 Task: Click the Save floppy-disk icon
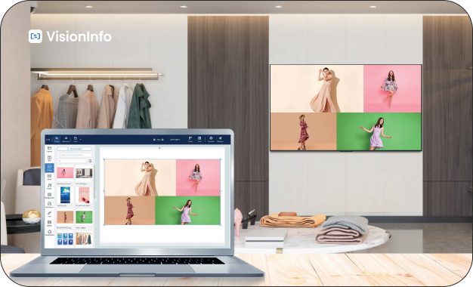pyautogui.click(x=76, y=138)
